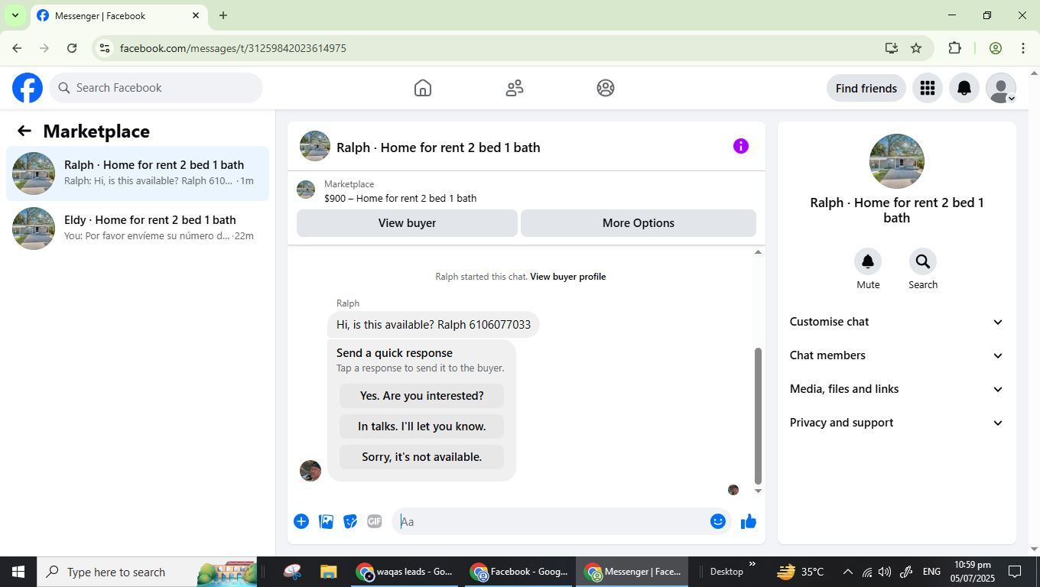Expand Chat members section
The image size is (1040, 587).
pos(896,355)
